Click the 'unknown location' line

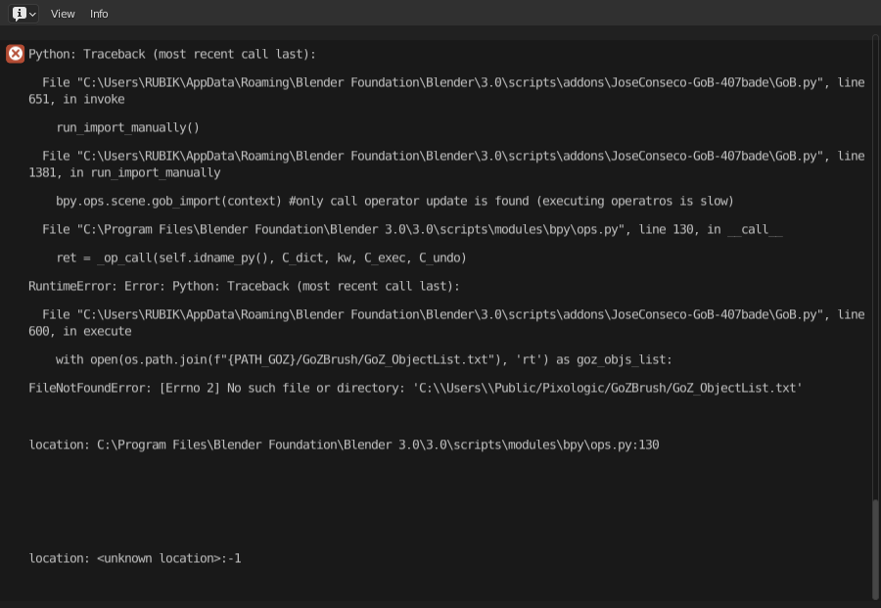click(135, 558)
